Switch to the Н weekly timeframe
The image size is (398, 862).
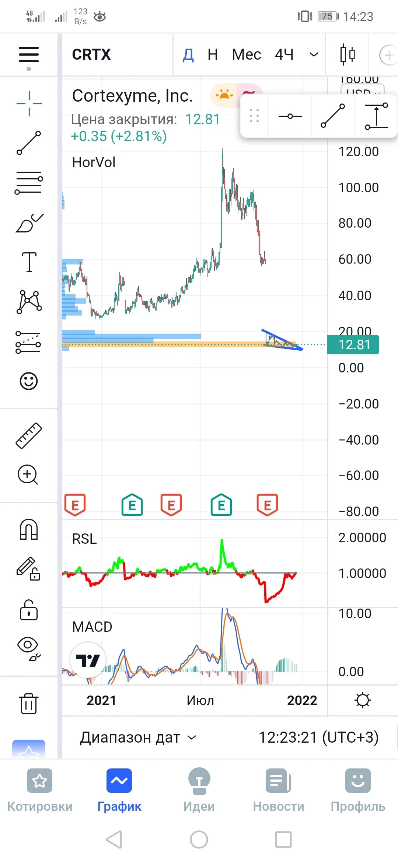pyautogui.click(x=213, y=55)
